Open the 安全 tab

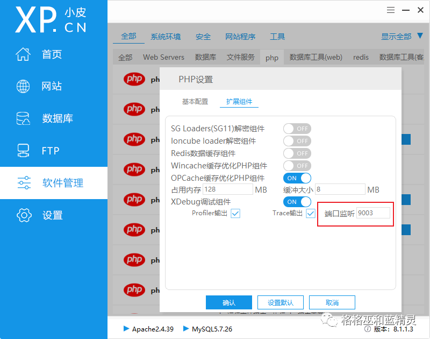(x=203, y=37)
